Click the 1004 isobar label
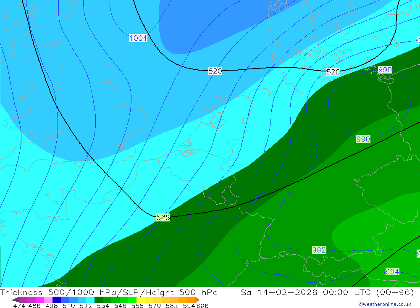 pyautogui.click(x=138, y=38)
